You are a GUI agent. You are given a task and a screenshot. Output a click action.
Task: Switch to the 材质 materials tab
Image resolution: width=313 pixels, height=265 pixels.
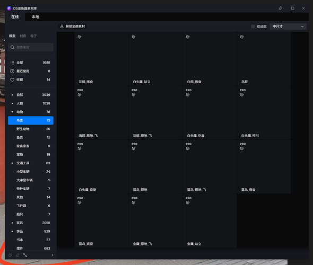[23, 36]
